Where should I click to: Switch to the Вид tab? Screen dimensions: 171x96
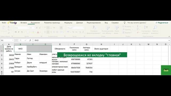coord(106,23)
